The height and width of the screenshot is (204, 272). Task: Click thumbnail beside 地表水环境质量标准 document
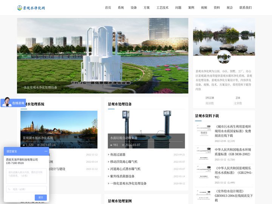tap(204, 153)
